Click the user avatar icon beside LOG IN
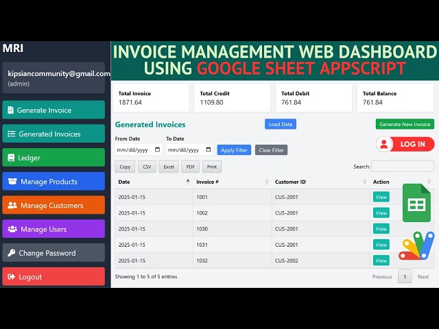The width and height of the screenshot is (439, 329). (384, 144)
